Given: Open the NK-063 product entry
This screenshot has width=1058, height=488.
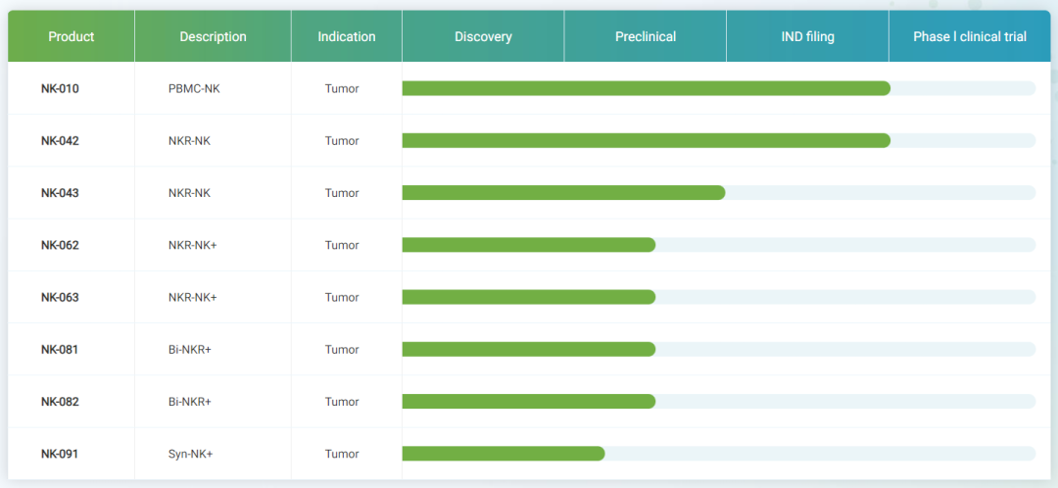Looking at the screenshot, I should tap(60, 297).
